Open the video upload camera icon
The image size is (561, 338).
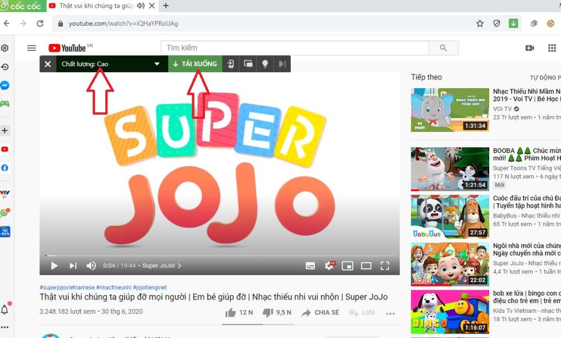coord(529,48)
